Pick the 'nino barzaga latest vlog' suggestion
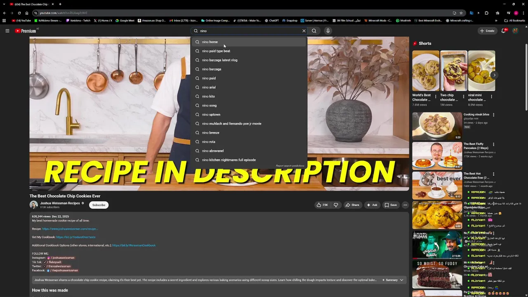 point(249,60)
